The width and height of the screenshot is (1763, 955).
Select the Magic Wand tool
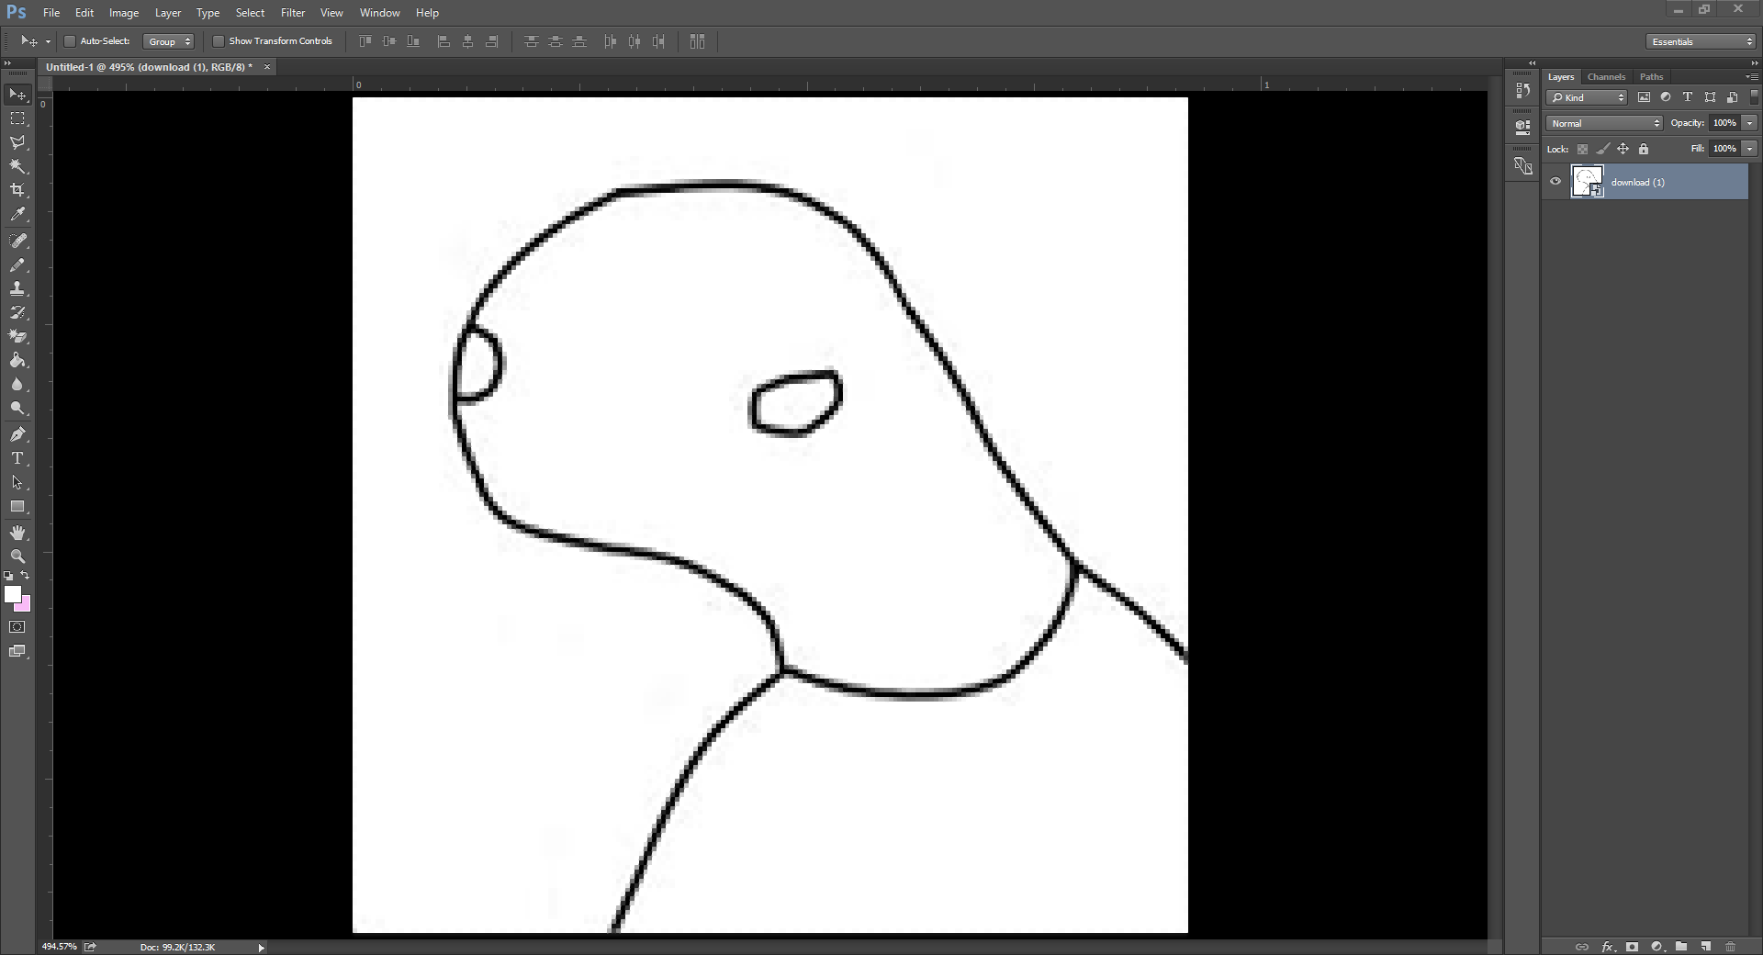pyautogui.click(x=17, y=166)
